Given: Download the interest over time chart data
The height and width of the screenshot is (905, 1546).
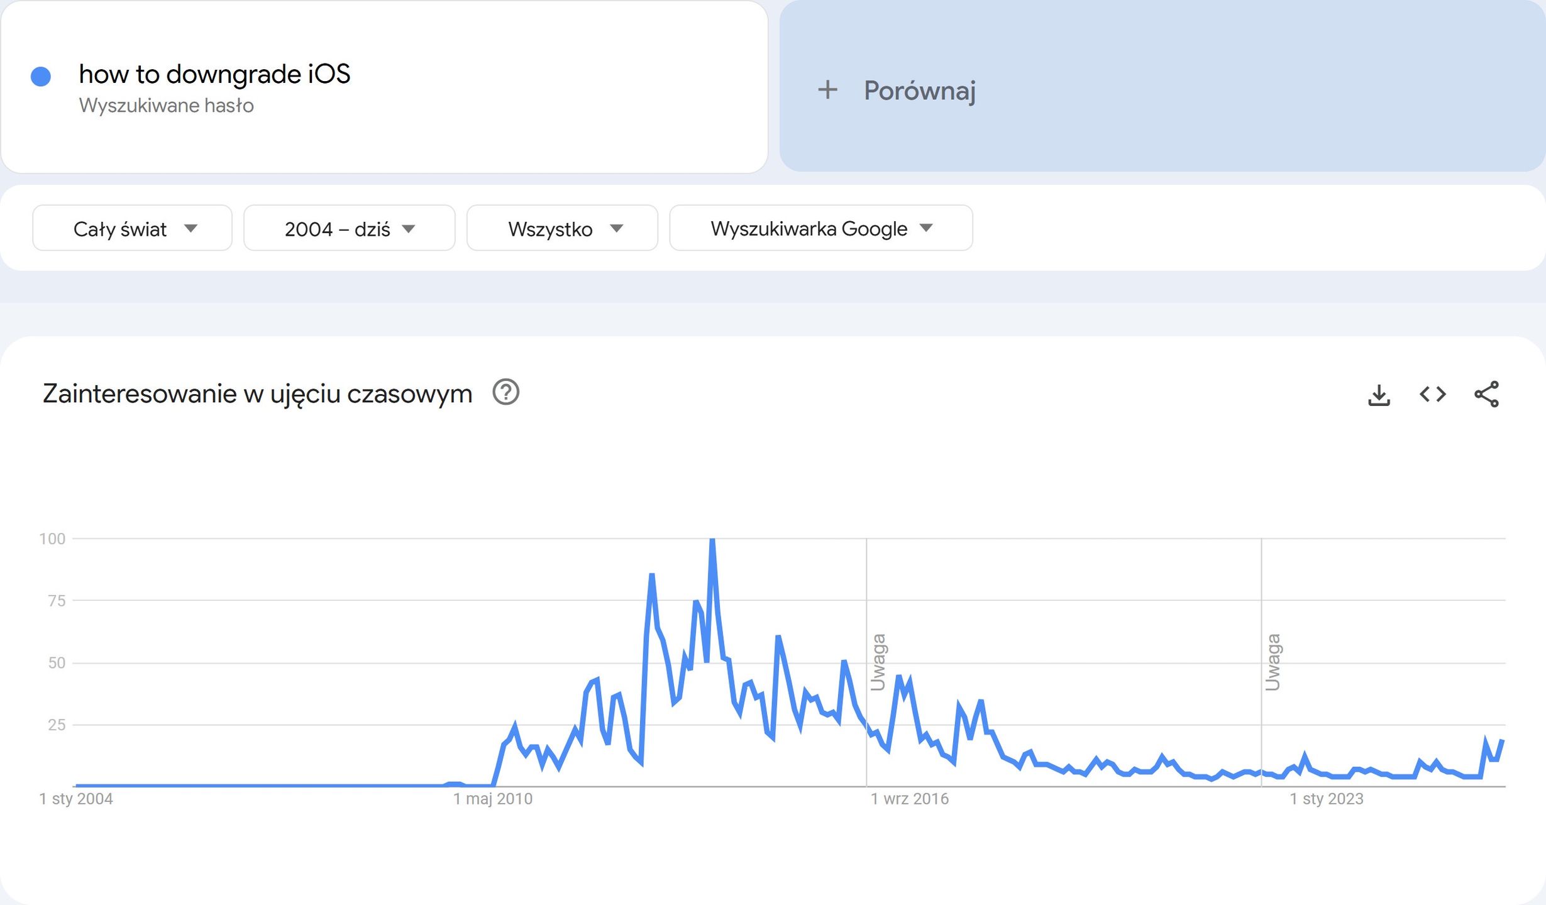Looking at the screenshot, I should coord(1379,395).
